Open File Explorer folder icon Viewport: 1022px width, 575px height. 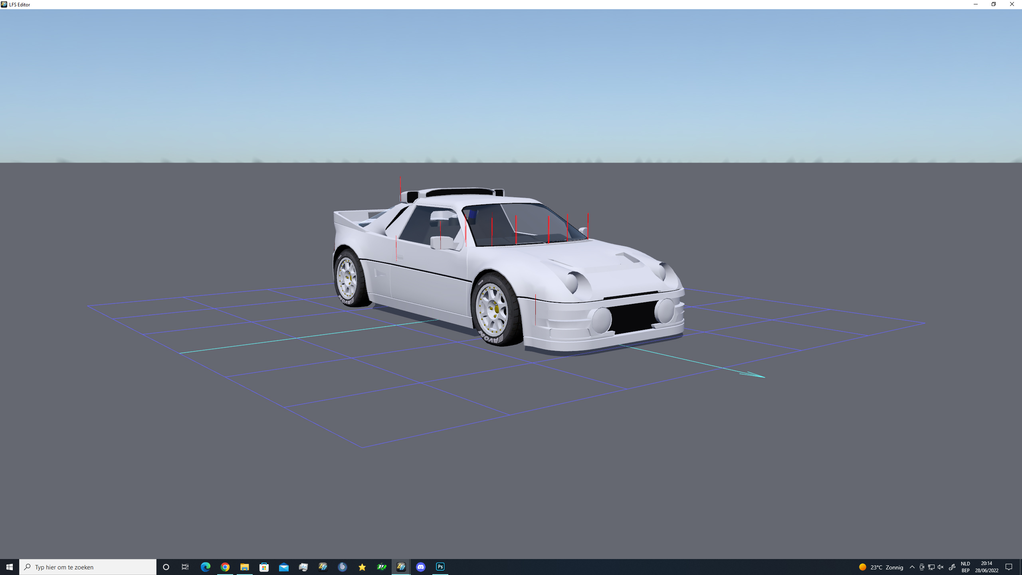[x=244, y=567]
